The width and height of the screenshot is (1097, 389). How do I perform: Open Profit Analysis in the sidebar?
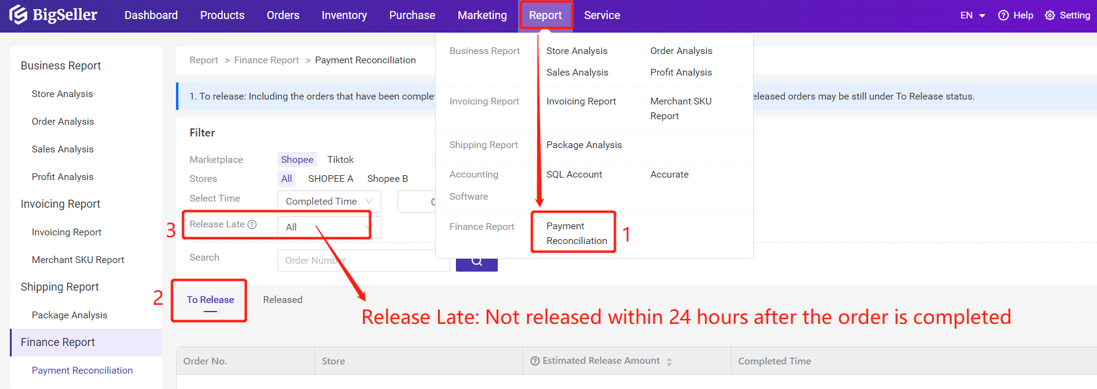(x=63, y=177)
